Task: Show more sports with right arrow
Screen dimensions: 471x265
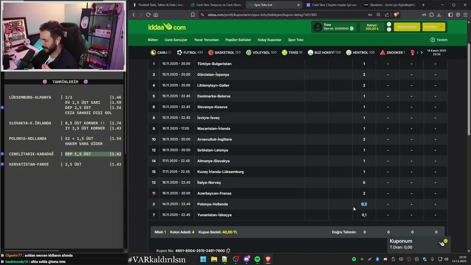Action: (x=422, y=53)
